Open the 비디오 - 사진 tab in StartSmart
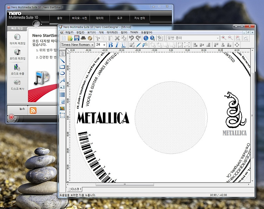 pyautogui.click(x=80, y=18)
